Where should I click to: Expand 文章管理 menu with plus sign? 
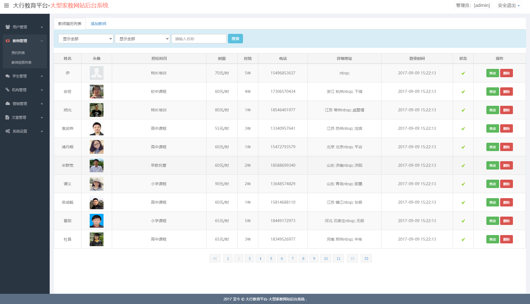[x=42, y=117]
